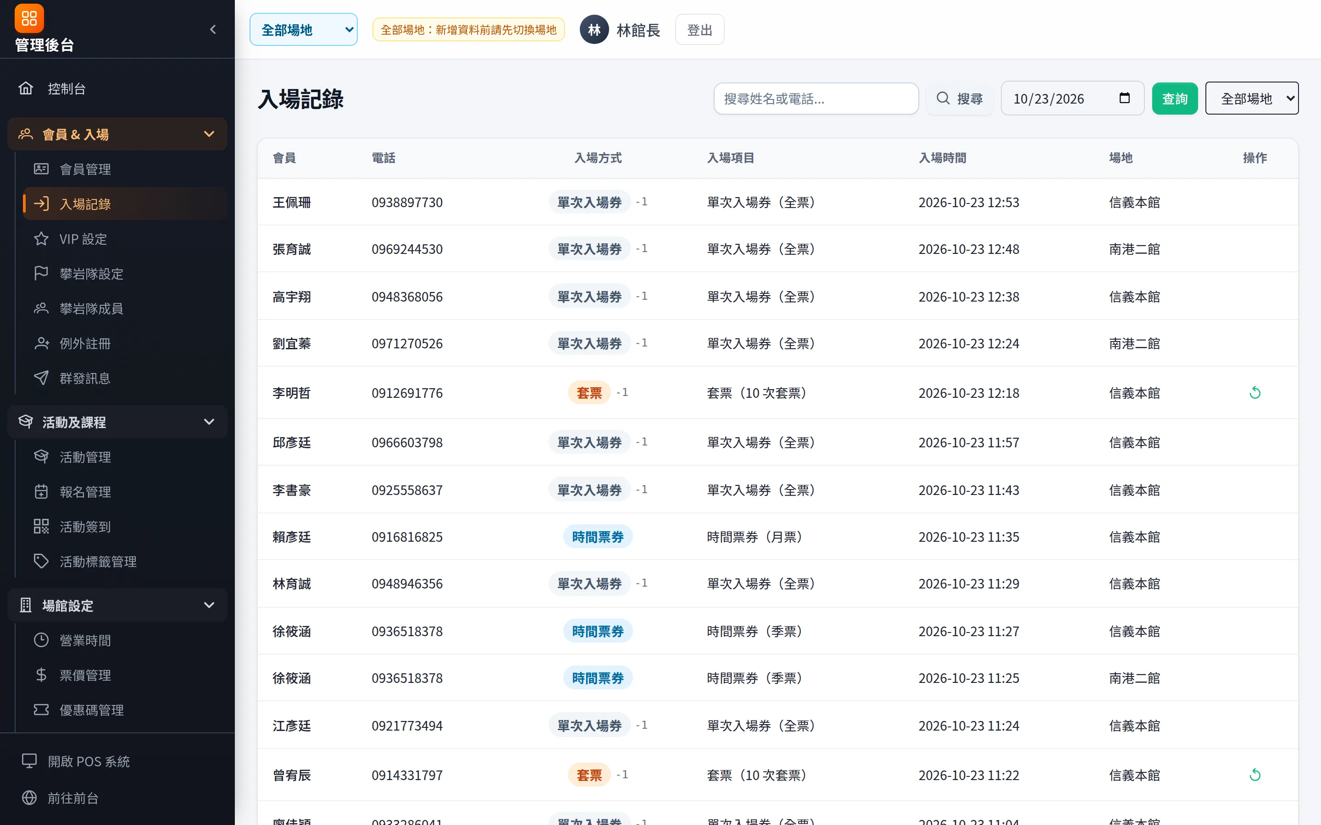
Task: Collapse the 場館設定 section
Action: [117, 605]
